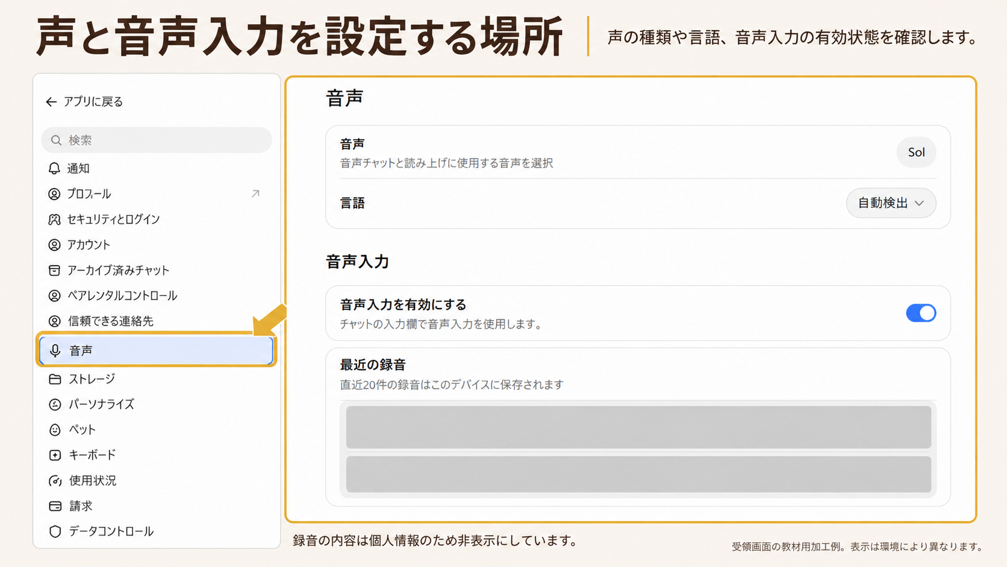Click the gauge icon beside 使用状況
Screen dimensions: 1007x567
point(55,481)
